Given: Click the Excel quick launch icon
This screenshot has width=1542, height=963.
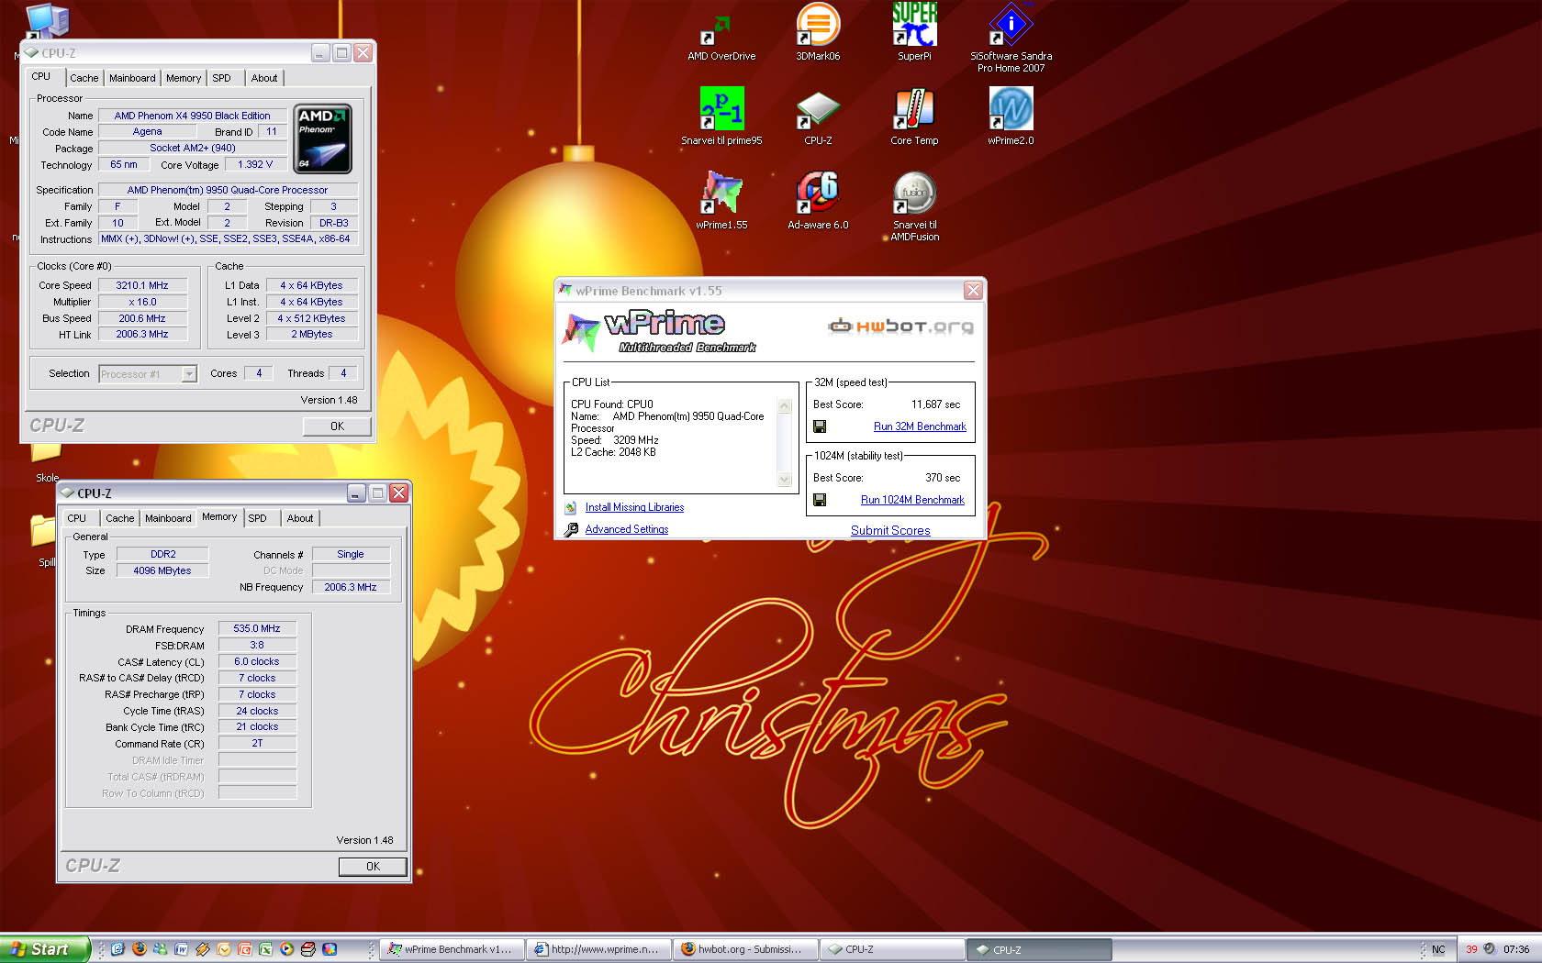Looking at the screenshot, I should tap(265, 949).
